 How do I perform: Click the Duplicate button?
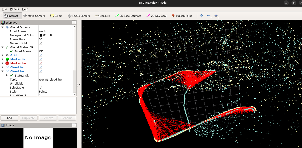click(x=29, y=118)
